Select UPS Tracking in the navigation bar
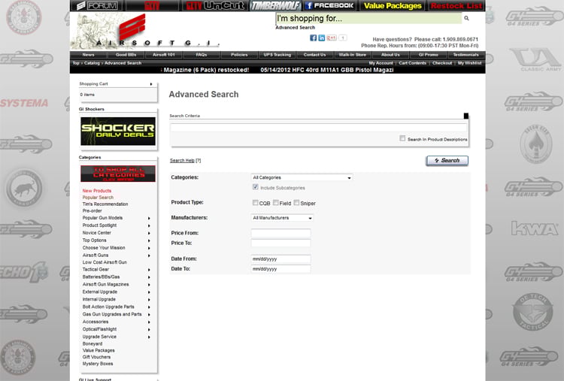Image resolution: width=564 pixels, height=381 pixels. click(277, 55)
